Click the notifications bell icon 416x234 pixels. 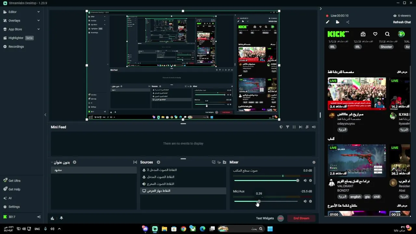(x=61, y=218)
